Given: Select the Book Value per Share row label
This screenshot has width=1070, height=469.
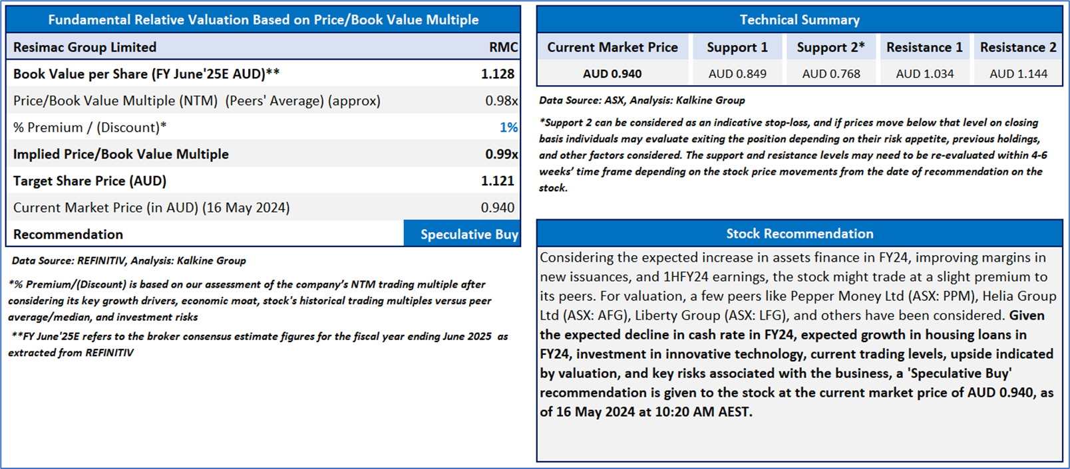Looking at the screenshot, I should click(x=146, y=74).
